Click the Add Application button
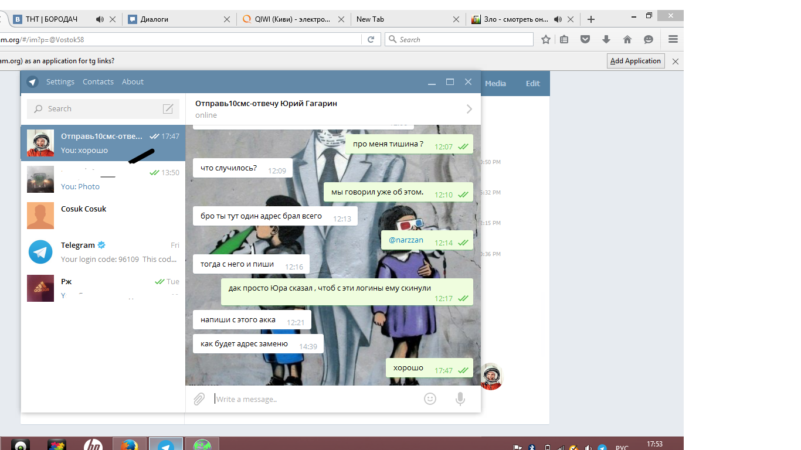 coord(636,61)
